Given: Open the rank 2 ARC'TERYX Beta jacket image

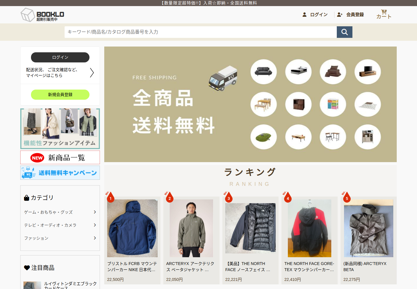Looking at the screenshot, I should (x=191, y=228).
